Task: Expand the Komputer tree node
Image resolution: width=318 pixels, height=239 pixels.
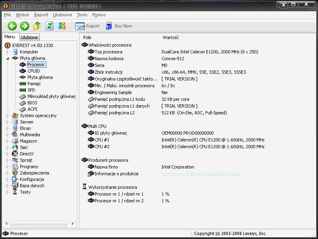Action: [7, 52]
